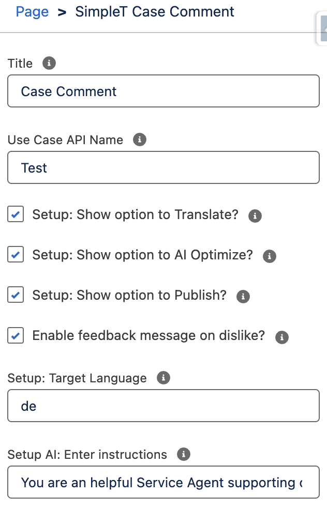Uncheck Setup: Show option to Translate?
The width and height of the screenshot is (327, 526).
(16, 214)
